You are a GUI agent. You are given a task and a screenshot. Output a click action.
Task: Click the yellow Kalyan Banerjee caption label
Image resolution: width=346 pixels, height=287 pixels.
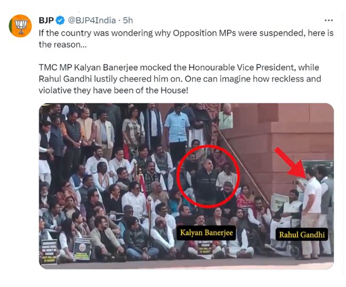pyautogui.click(x=207, y=233)
